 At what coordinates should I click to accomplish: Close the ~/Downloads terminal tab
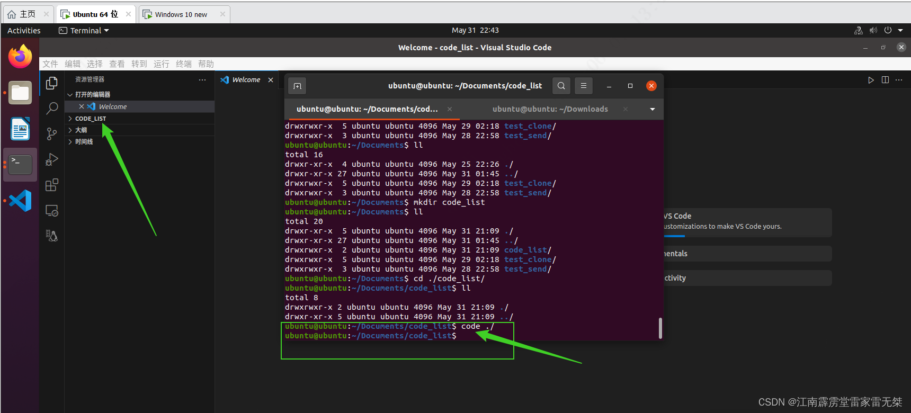click(x=626, y=109)
